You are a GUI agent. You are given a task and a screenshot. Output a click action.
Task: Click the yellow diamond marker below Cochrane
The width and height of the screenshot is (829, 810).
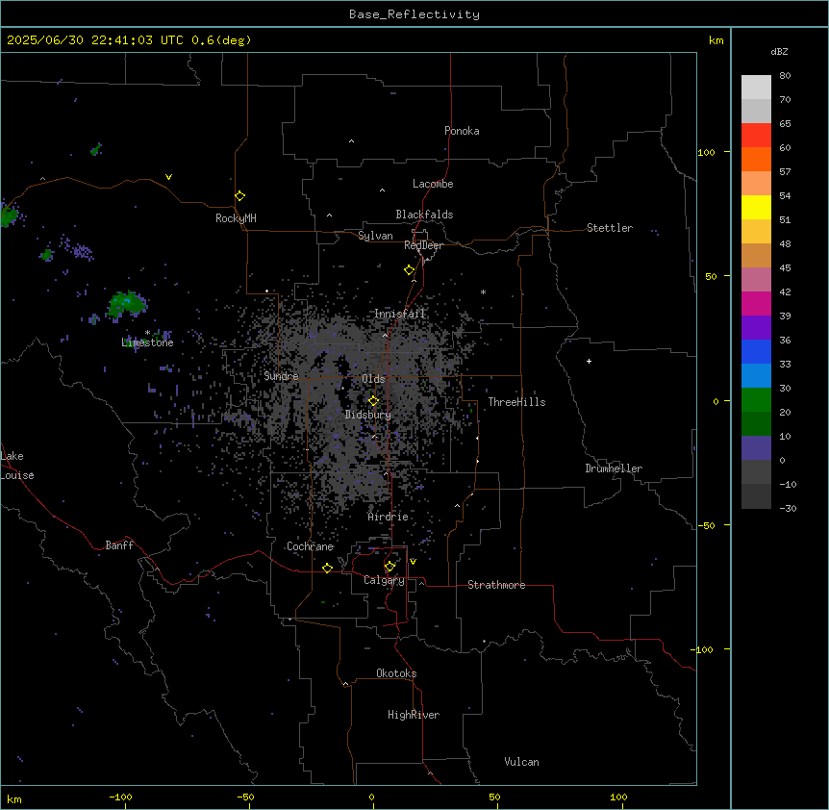pos(328,568)
